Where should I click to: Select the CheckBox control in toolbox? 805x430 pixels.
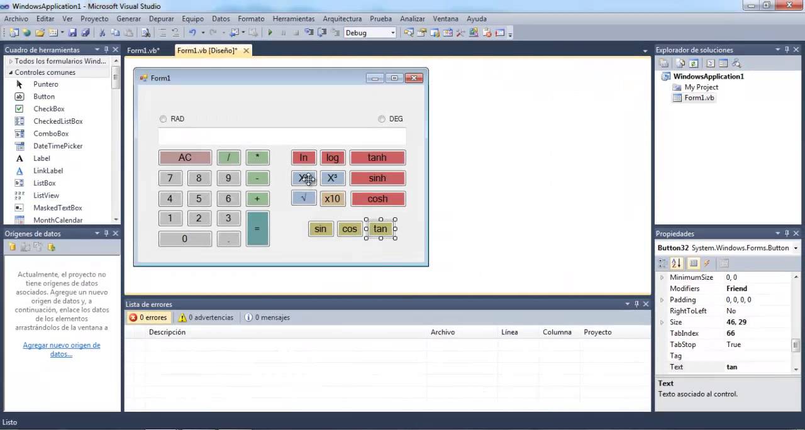coord(48,109)
